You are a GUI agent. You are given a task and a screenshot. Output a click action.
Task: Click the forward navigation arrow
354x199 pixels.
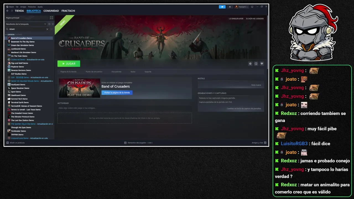[12, 11]
